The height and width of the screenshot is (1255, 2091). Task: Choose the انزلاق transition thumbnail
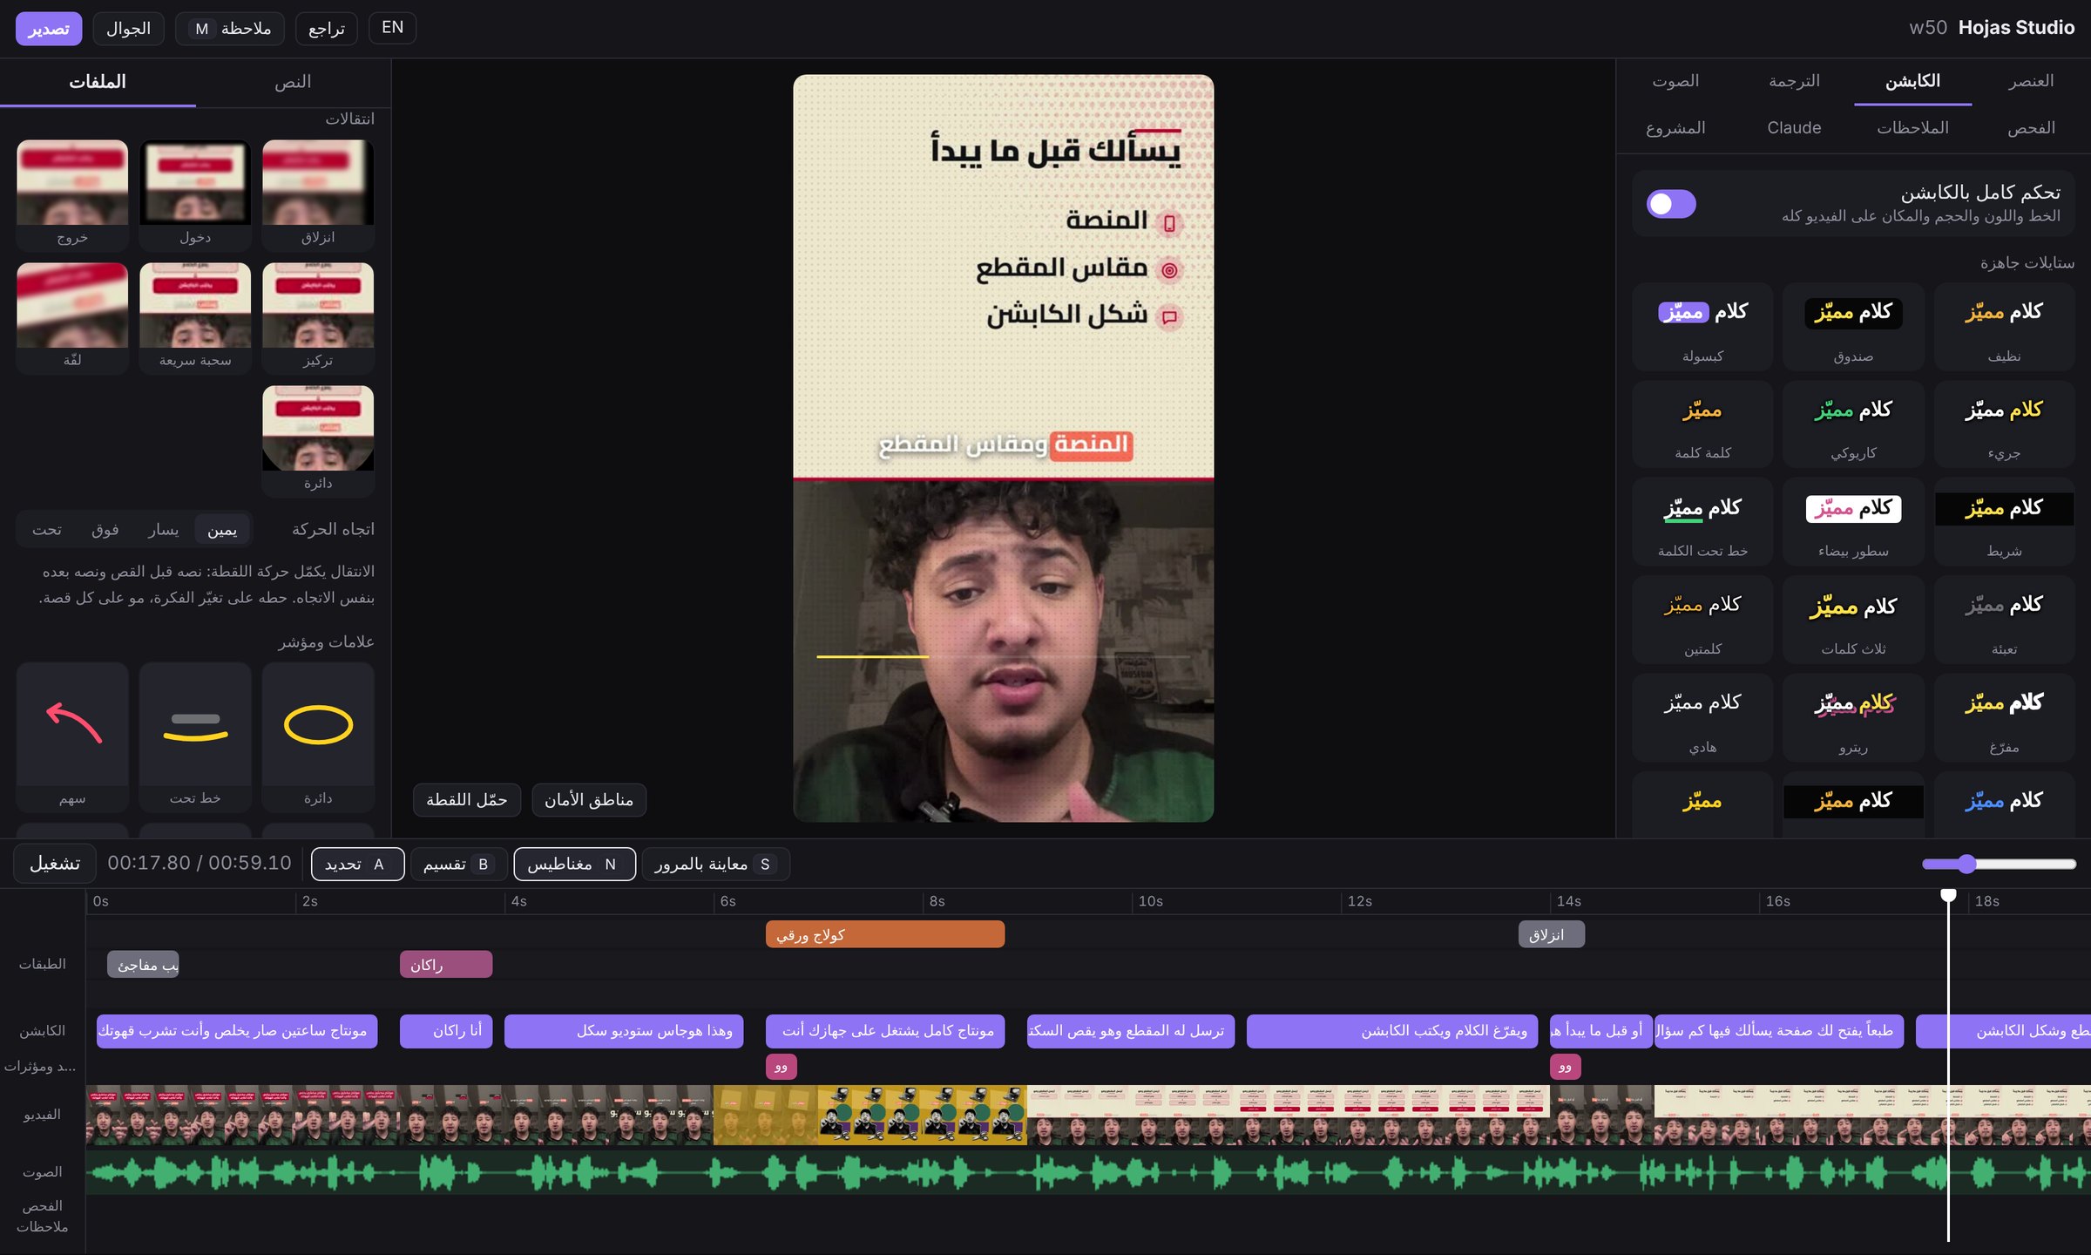click(318, 194)
